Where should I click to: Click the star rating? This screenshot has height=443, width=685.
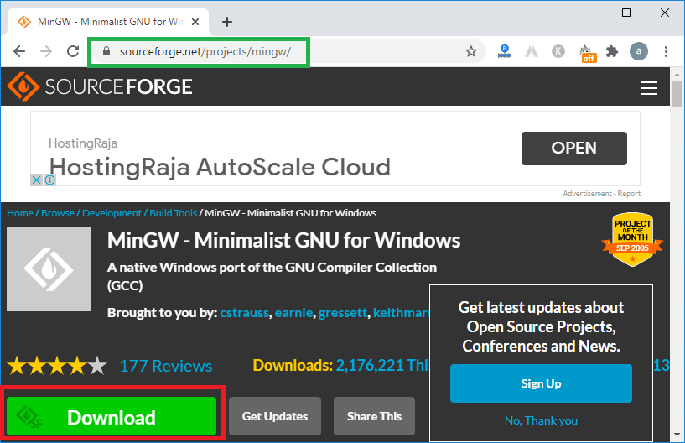coord(57,366)
